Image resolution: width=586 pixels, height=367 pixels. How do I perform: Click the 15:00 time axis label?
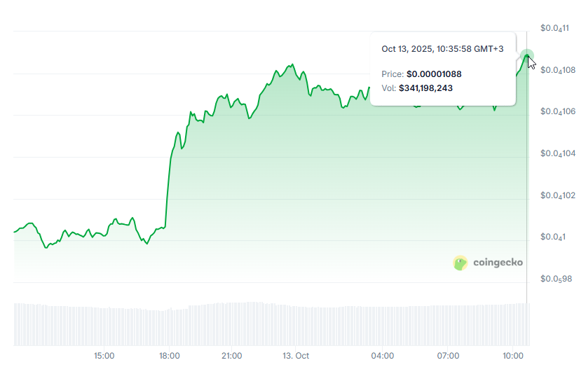104,356
